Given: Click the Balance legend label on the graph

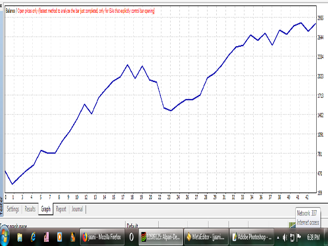Looking at the screenshot, I should click(10, 11).
